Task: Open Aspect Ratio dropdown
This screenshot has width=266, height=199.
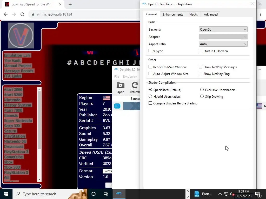Action: point(223,44)
